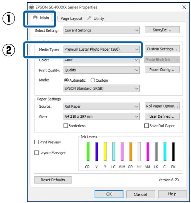Click the Paper Config... button

pyautogui.click(x=162, y=70)
